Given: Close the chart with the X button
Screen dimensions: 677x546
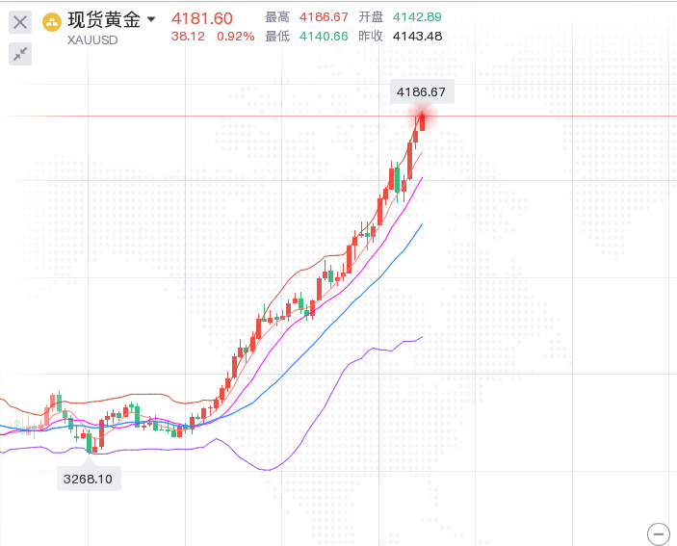Looking at the screenshot, I should (20, 22).
